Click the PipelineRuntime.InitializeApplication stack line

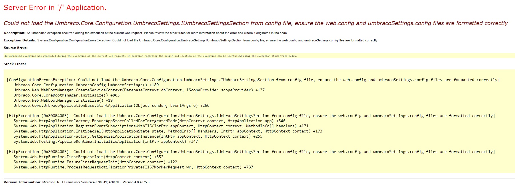coord(105,141)
